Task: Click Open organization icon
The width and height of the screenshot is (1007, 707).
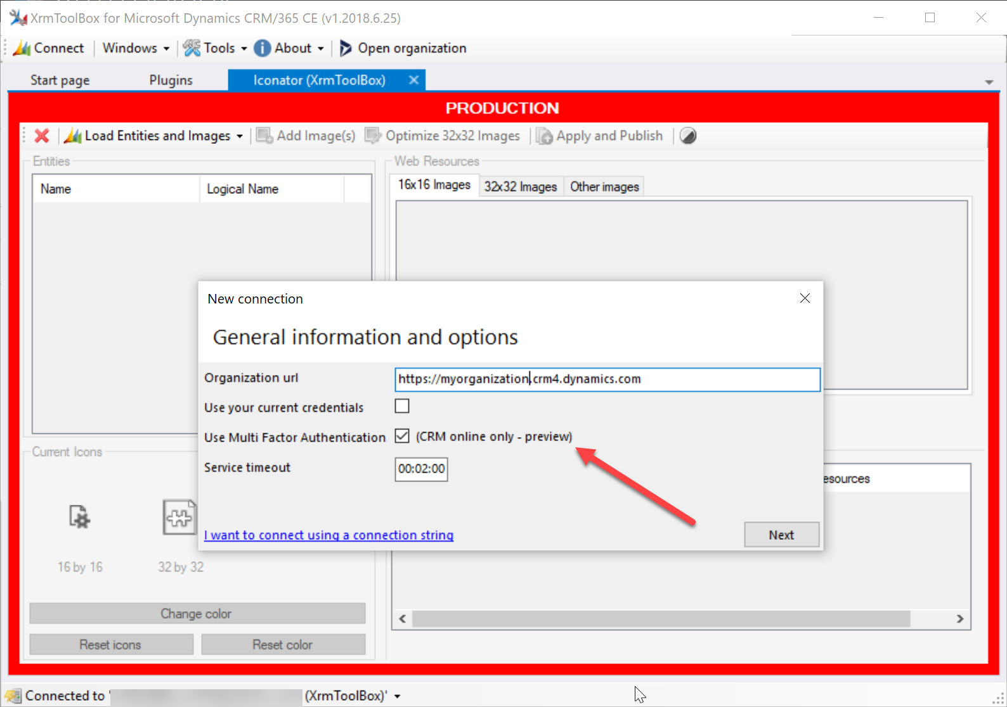Action: 345,48
